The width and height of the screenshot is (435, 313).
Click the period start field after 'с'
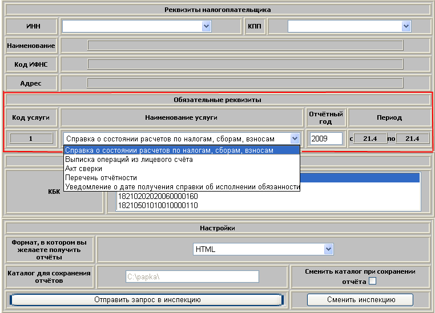coord(370,139)
